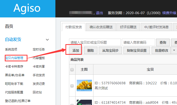Switch to the 中/差评时发消息 tab
Viewport: 177px width, 105px height.
pyautogui.click(x=156, y=27)
